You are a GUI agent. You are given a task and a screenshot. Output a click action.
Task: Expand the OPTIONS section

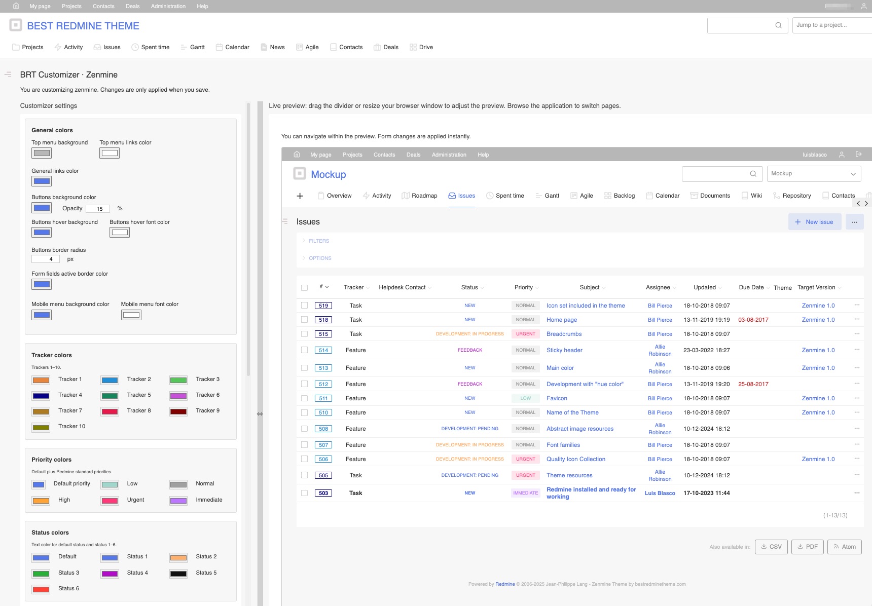pyautogui.click(x=319, y=258)
